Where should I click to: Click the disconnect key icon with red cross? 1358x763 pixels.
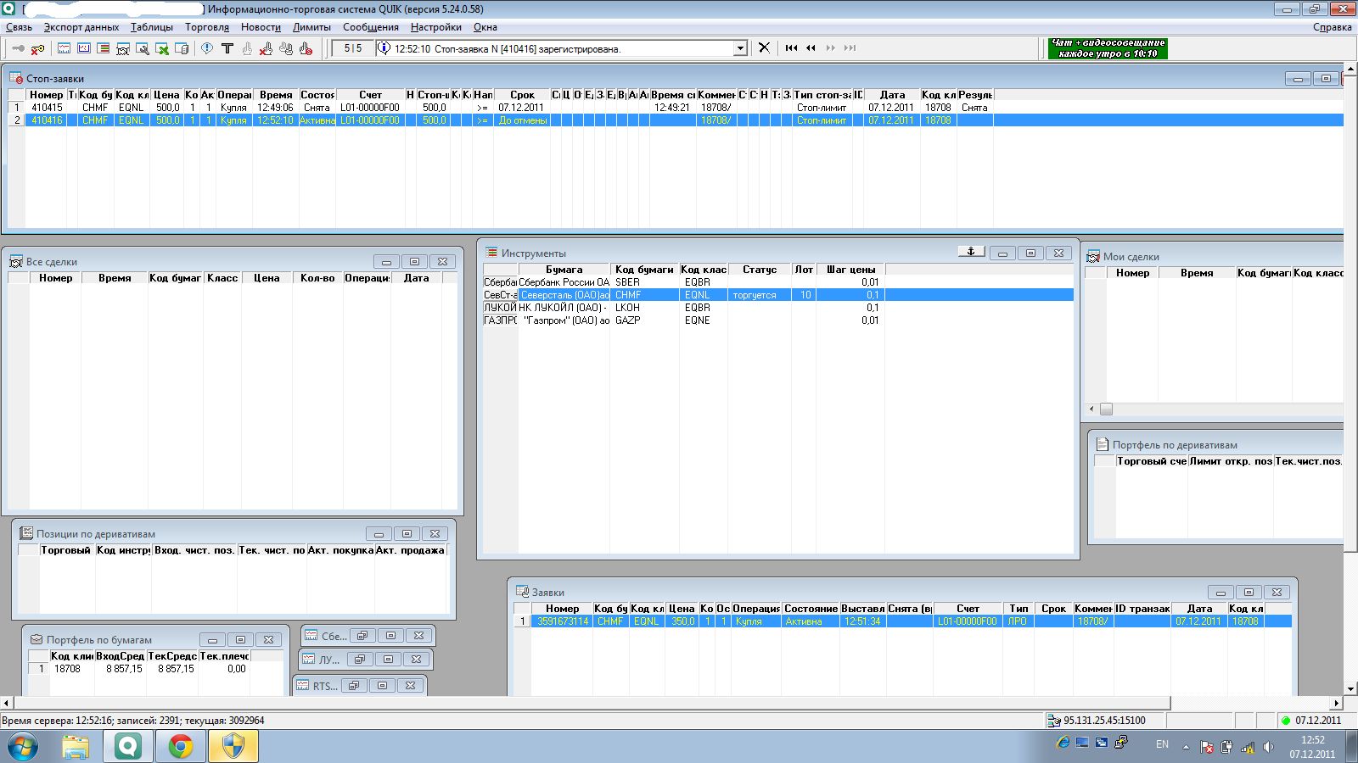[37, 48]
